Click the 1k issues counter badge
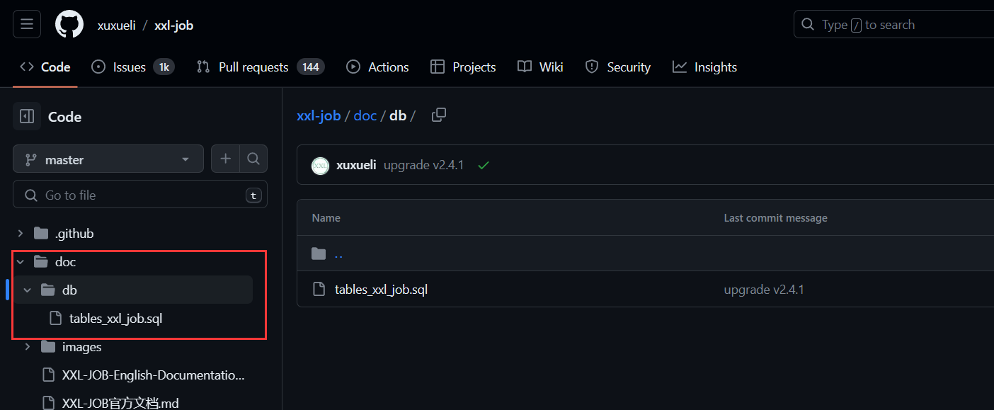 [164, 67]
